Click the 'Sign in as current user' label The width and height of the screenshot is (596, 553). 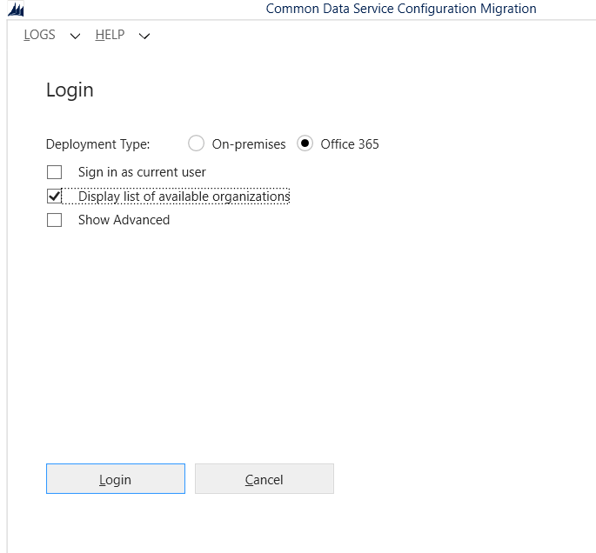tap(142, 172)
